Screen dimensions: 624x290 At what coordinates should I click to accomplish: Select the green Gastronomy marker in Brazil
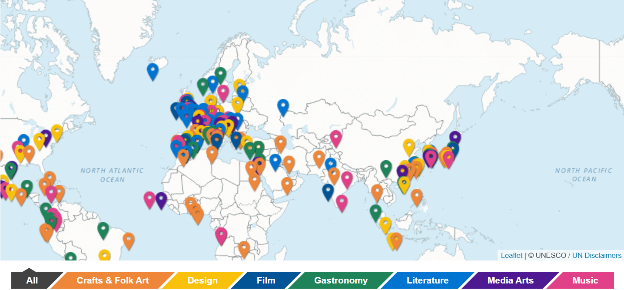(x=103, y=228)
